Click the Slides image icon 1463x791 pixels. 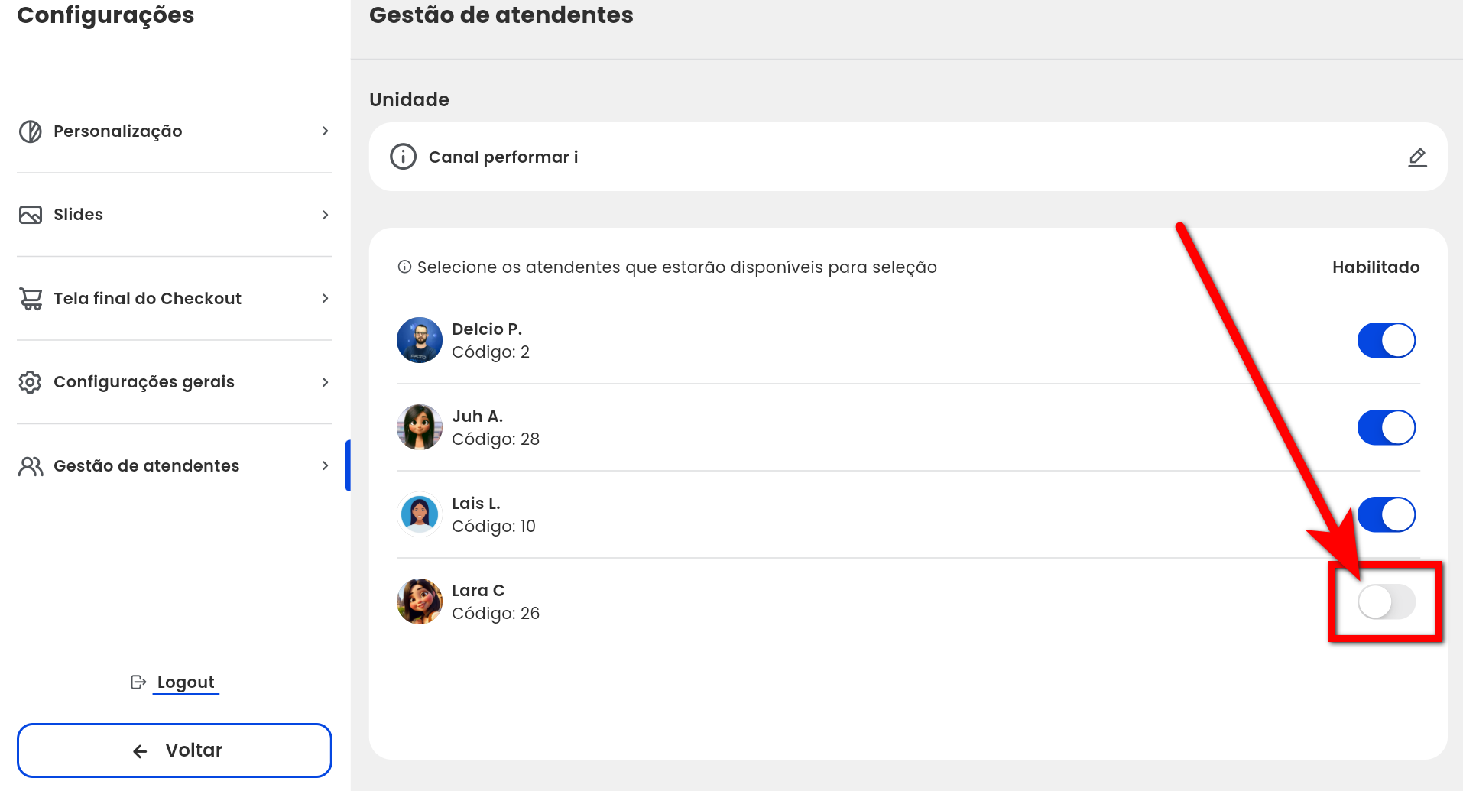point(31,215)
